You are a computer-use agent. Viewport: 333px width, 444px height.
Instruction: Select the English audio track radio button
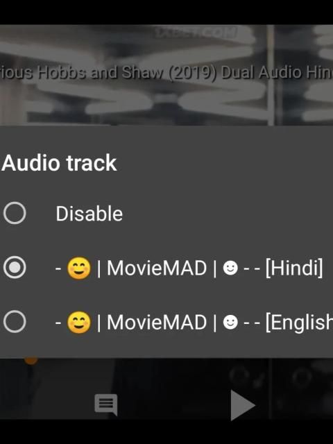[x=15, y=321]
